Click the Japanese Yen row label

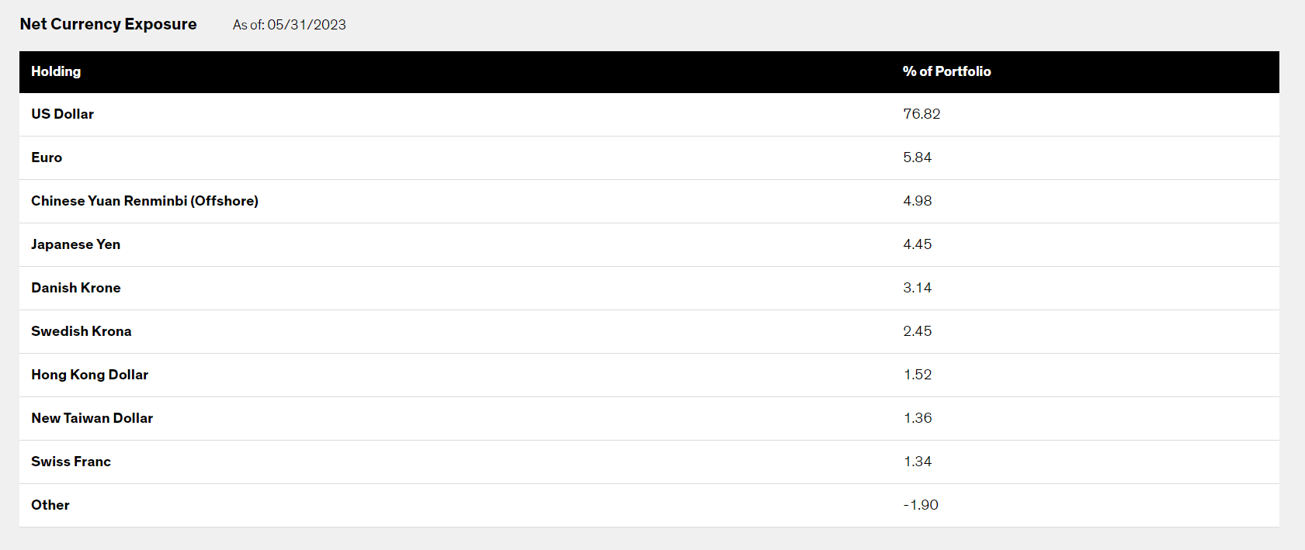[x=75, y=244]
